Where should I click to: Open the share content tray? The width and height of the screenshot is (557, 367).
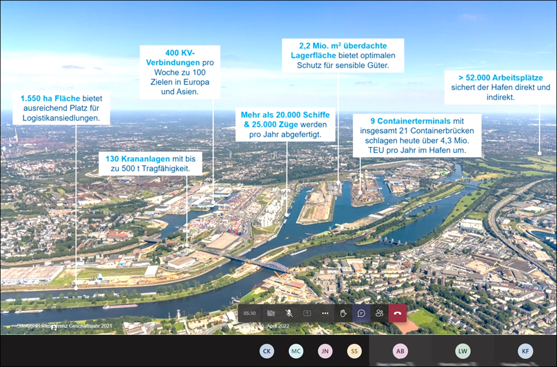coord(307,313)
